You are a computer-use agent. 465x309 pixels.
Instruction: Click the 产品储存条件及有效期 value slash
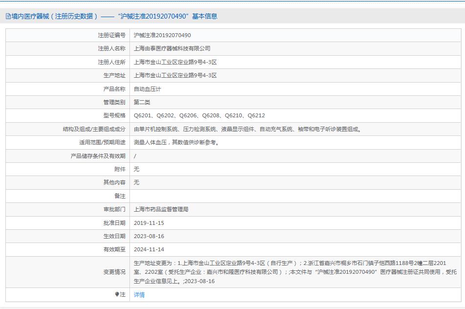(x=135, y=156)
